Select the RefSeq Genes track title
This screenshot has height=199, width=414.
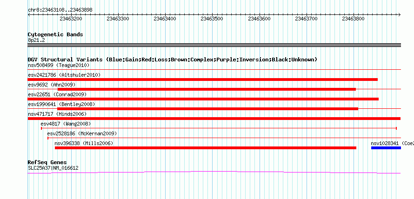pos(47,162)
